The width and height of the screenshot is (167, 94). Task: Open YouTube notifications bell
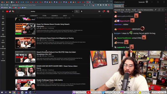103,11
